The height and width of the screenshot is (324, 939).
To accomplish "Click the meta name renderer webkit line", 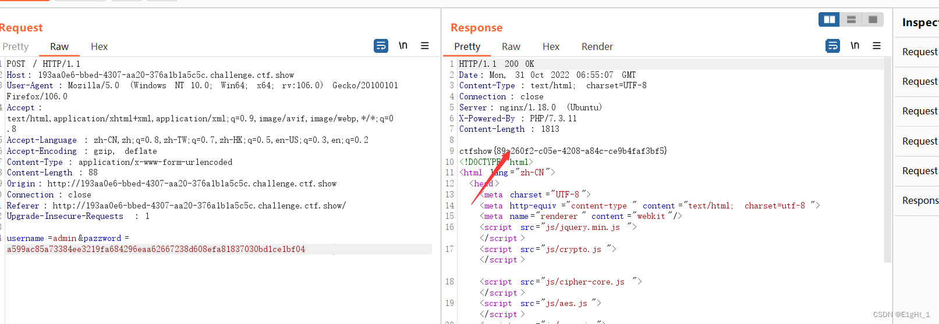I will [580, 216].
